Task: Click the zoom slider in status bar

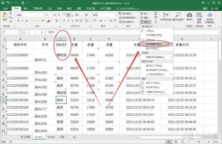Action: (199, 142)
